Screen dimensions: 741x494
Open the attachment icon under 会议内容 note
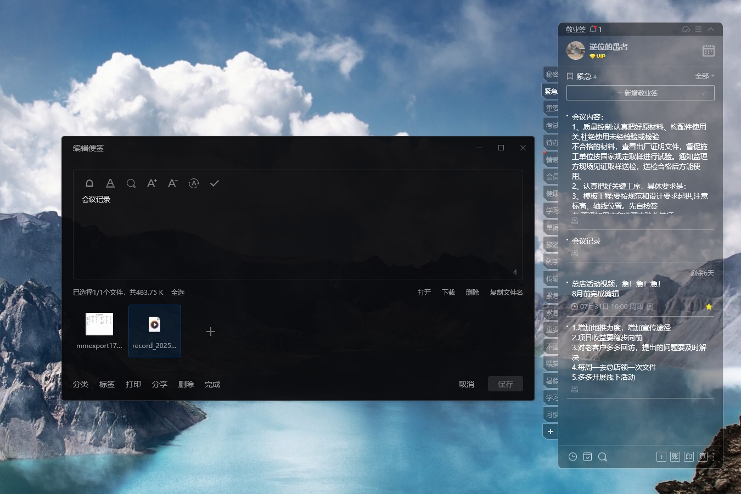(575, 221)
